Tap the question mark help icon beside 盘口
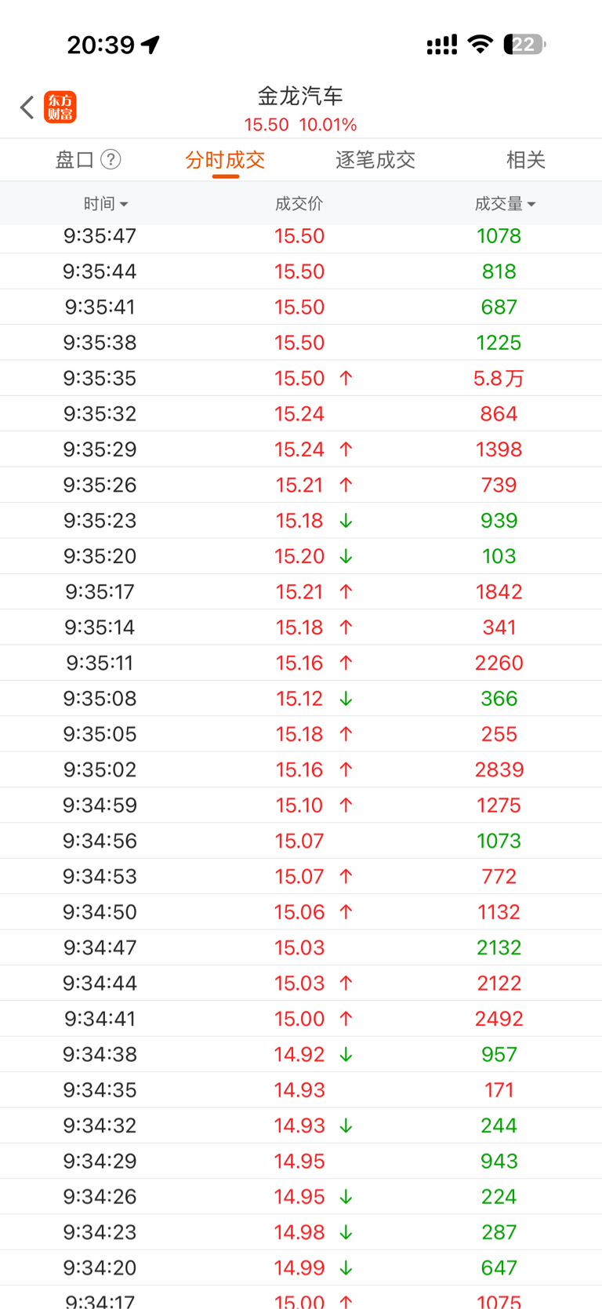 click(111, 160)
